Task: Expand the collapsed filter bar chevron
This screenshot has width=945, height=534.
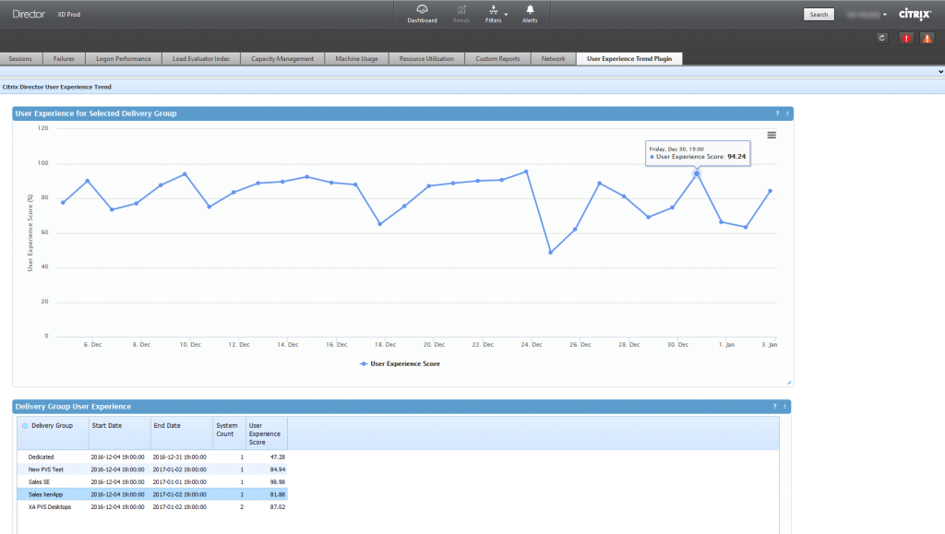Action: click(940, 72)
